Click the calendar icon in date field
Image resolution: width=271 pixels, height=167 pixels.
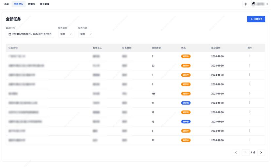10,34
